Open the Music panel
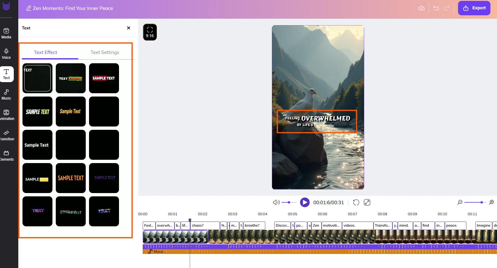 (6, 95)
